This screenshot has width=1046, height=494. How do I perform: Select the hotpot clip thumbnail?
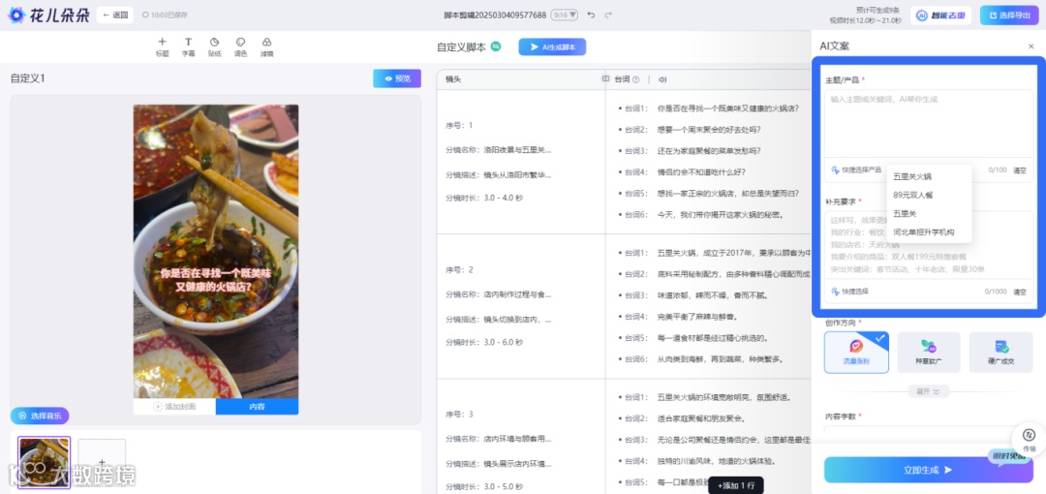tap(44, 463)
